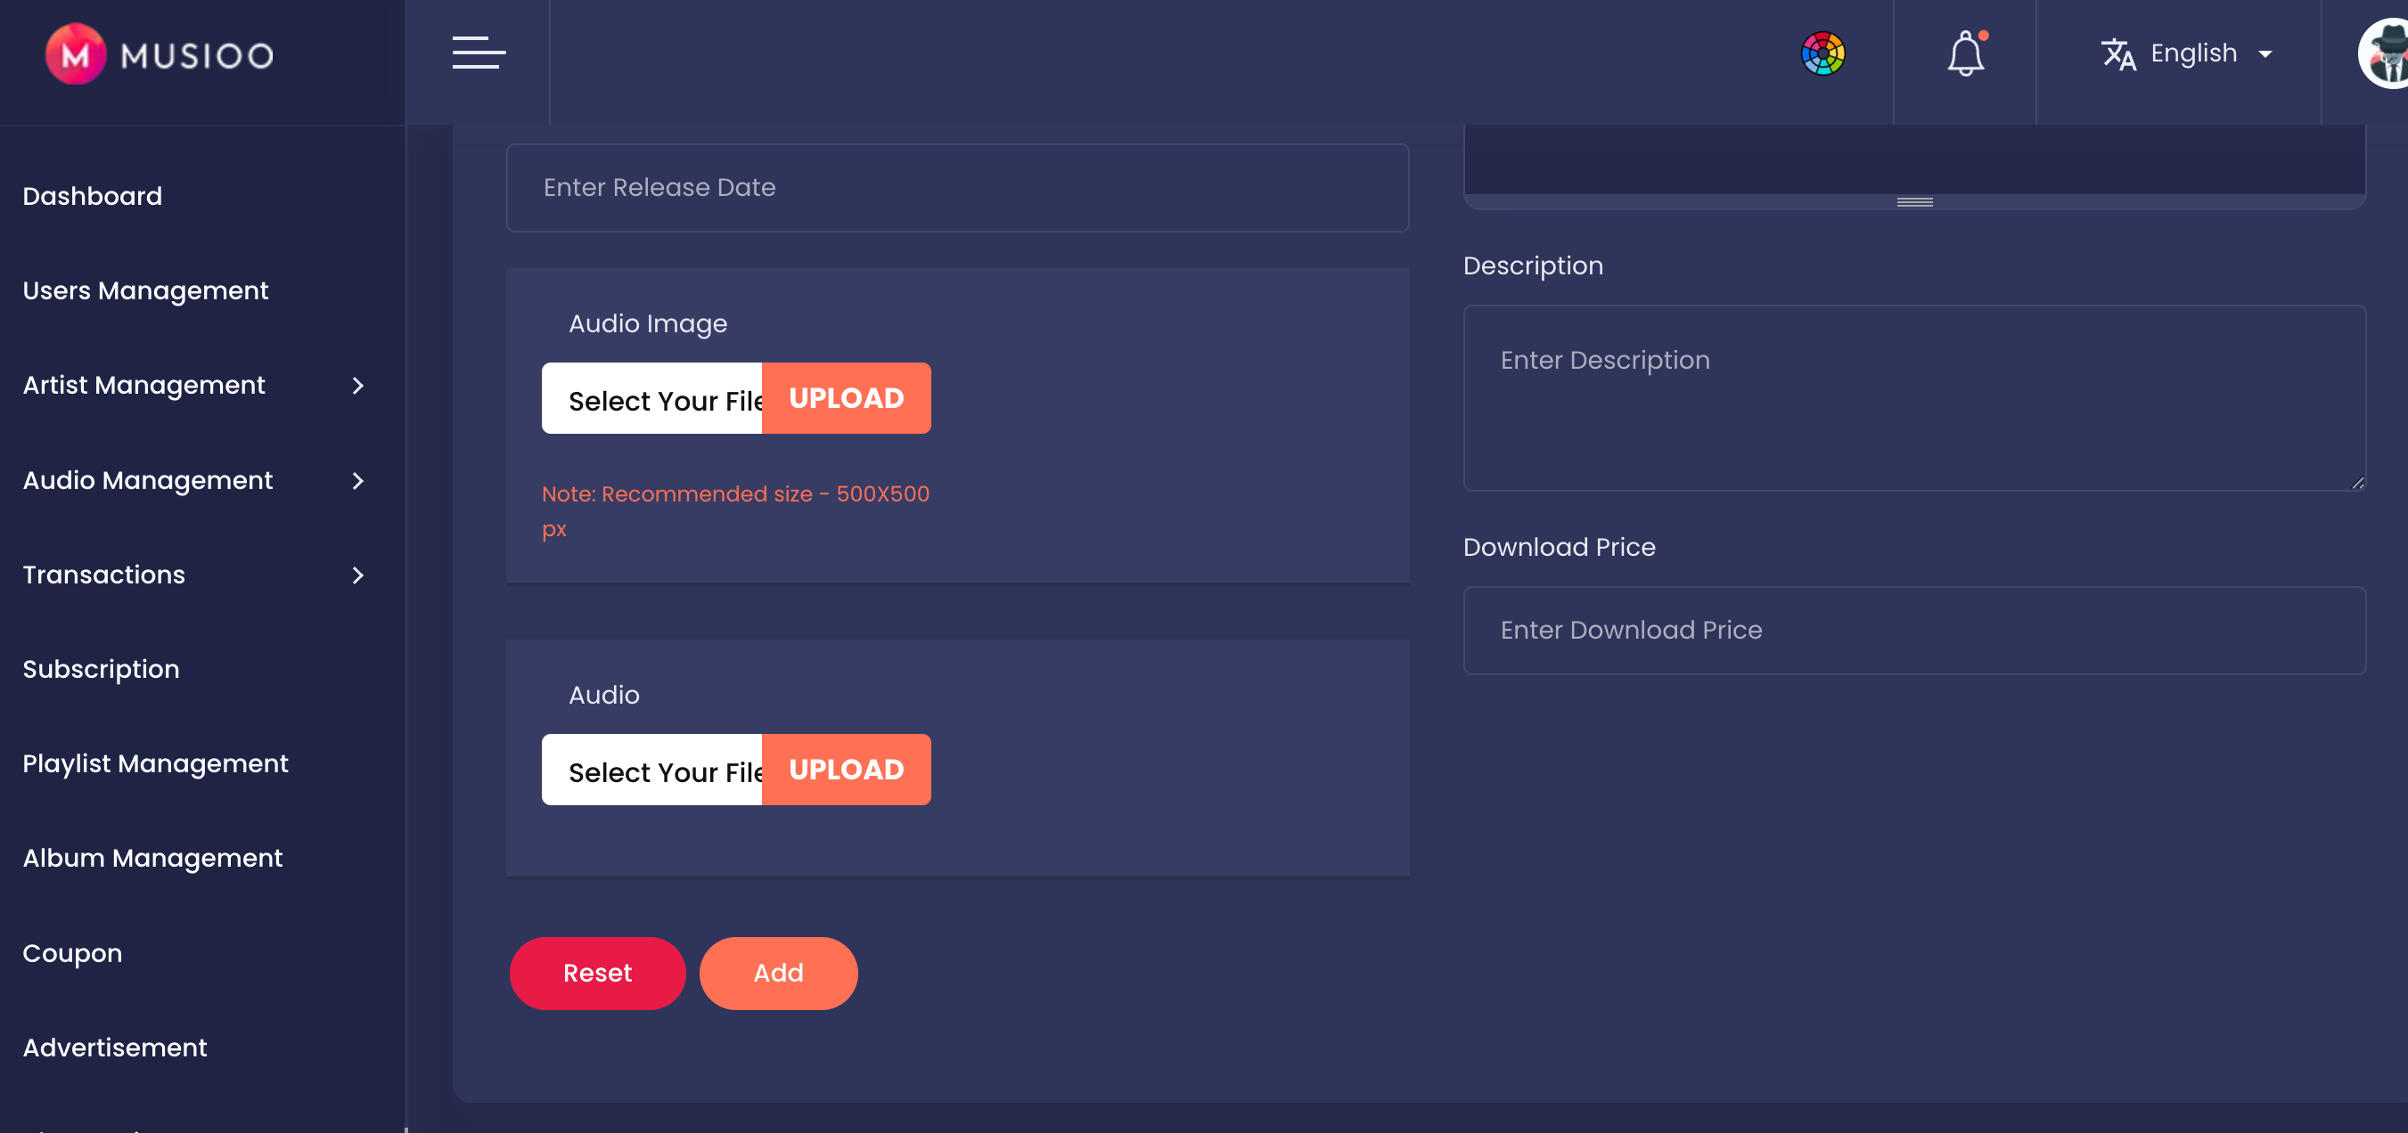Open Subscription page
This screenshot has height=1133, width=2408.
tap(101, 669)
